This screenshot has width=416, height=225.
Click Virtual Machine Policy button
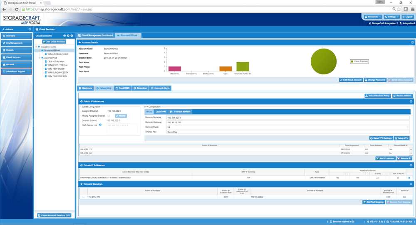pyautogui.click(x=378, y=96)
